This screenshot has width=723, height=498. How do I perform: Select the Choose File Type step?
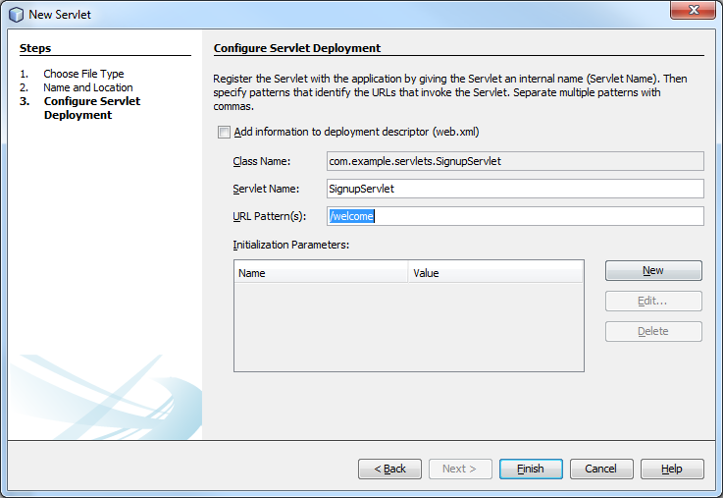(x=83, y=74)
